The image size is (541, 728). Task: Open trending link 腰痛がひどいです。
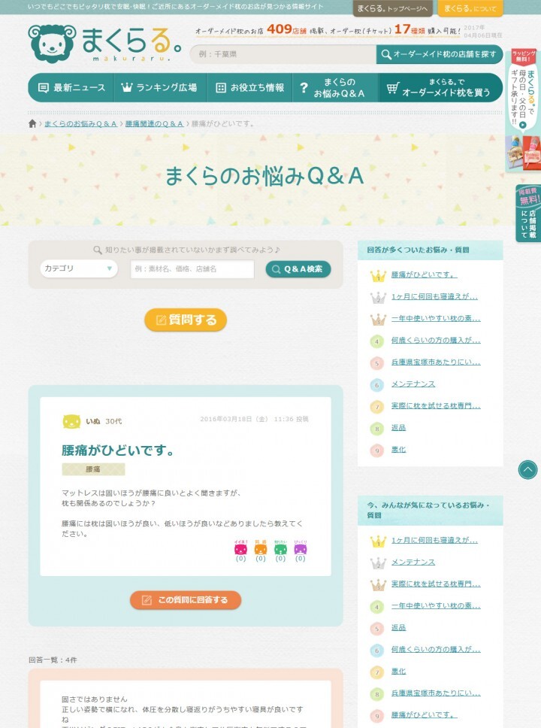click(x=424, y=715)
